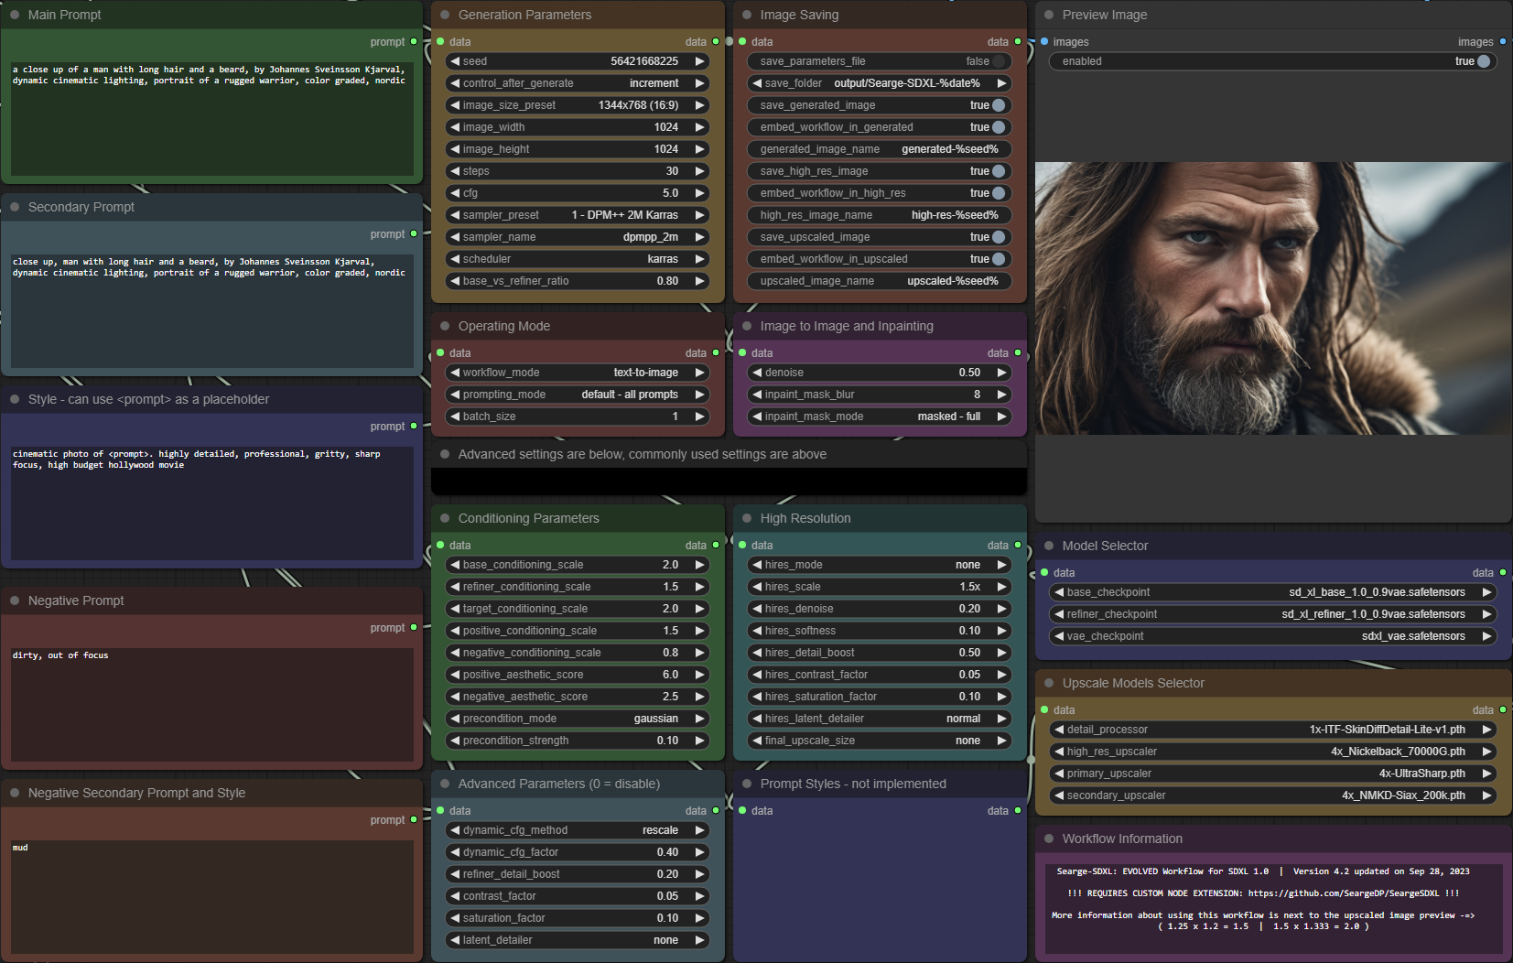Viewport: 1513px width, 963px height.
Task: Click the Style prompt text area
Action: [211, 503]
